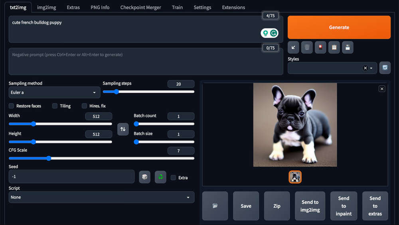This screenshot has height=225, width=399.
Task: Refresh the styles list
Action: (x=385, y=68)
